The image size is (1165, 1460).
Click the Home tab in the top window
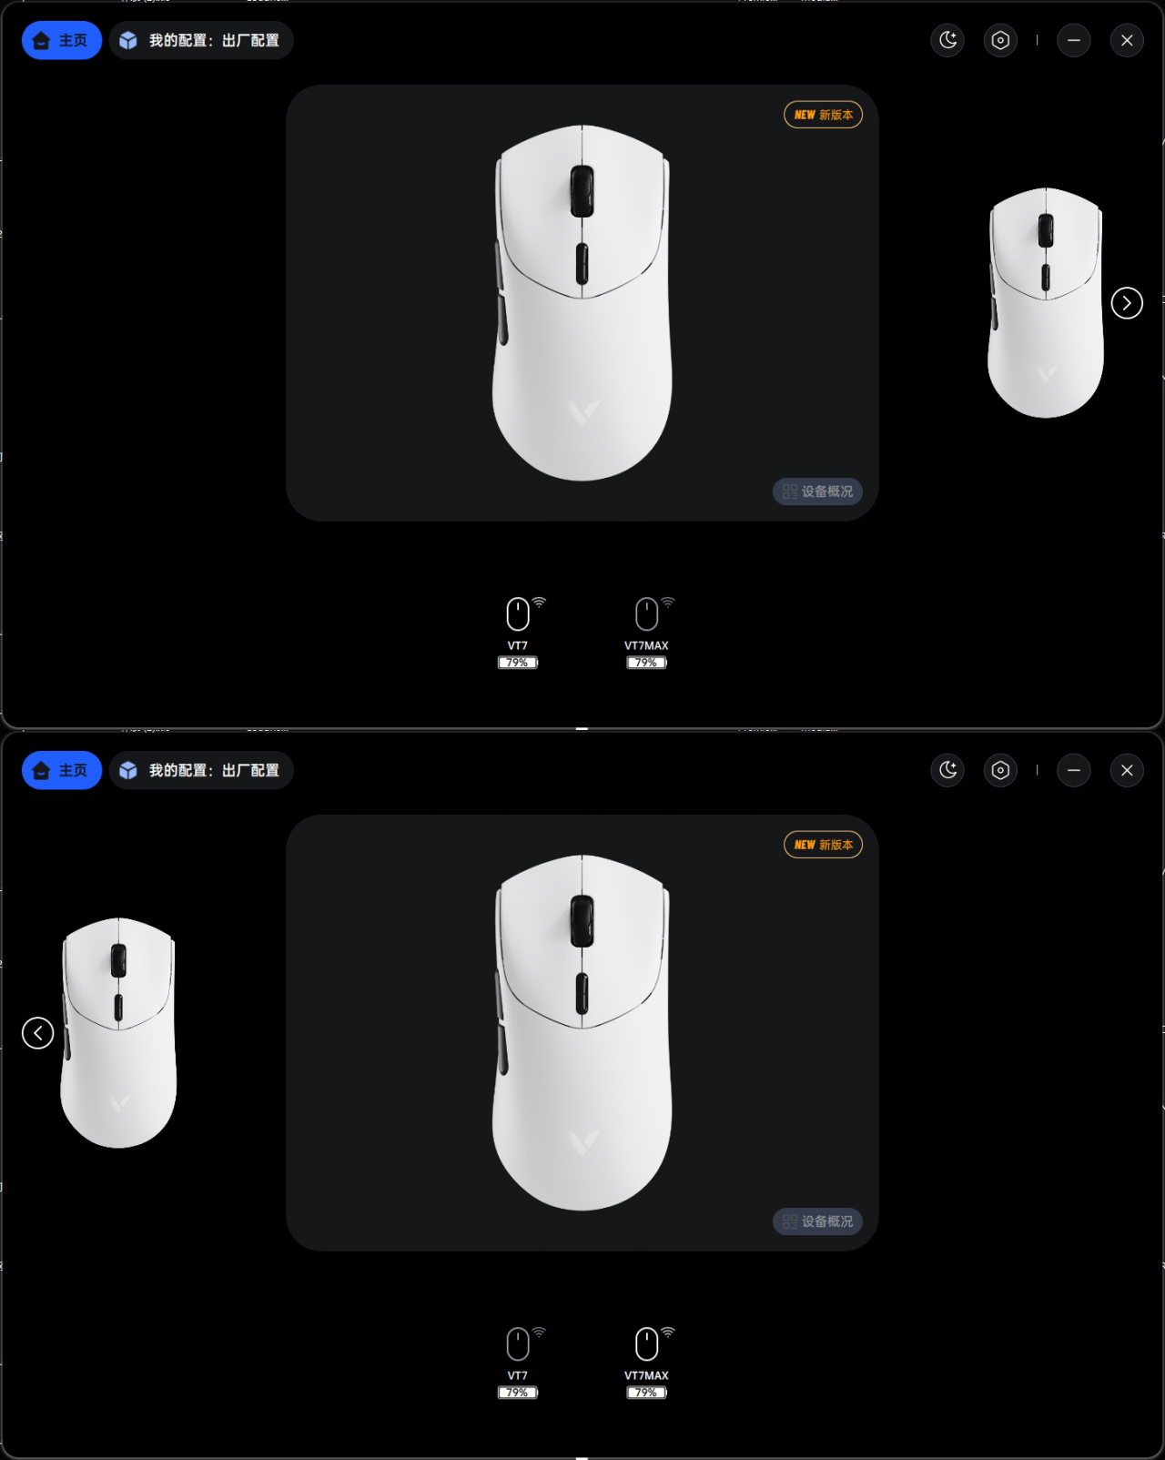point(62,40)
